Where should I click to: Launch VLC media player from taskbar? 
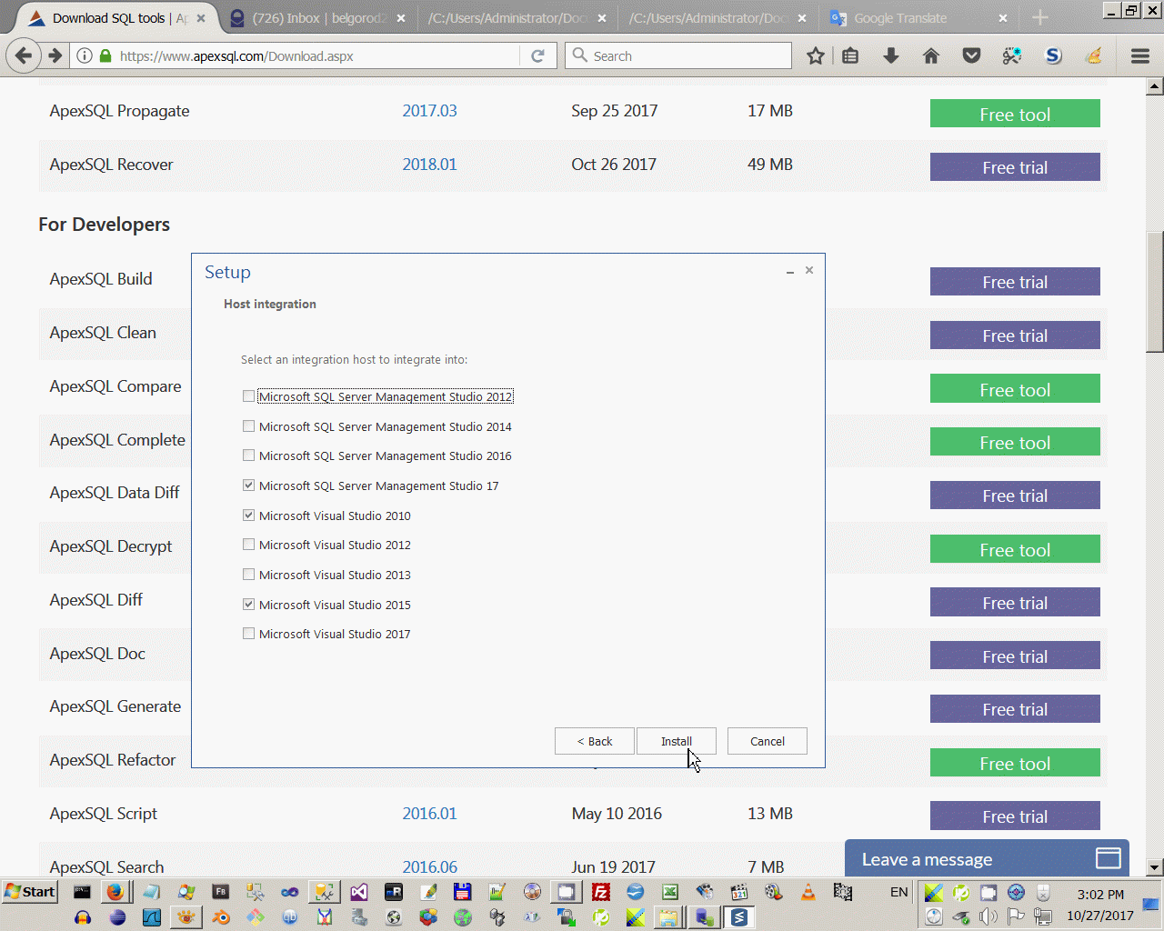click(808, 892)
